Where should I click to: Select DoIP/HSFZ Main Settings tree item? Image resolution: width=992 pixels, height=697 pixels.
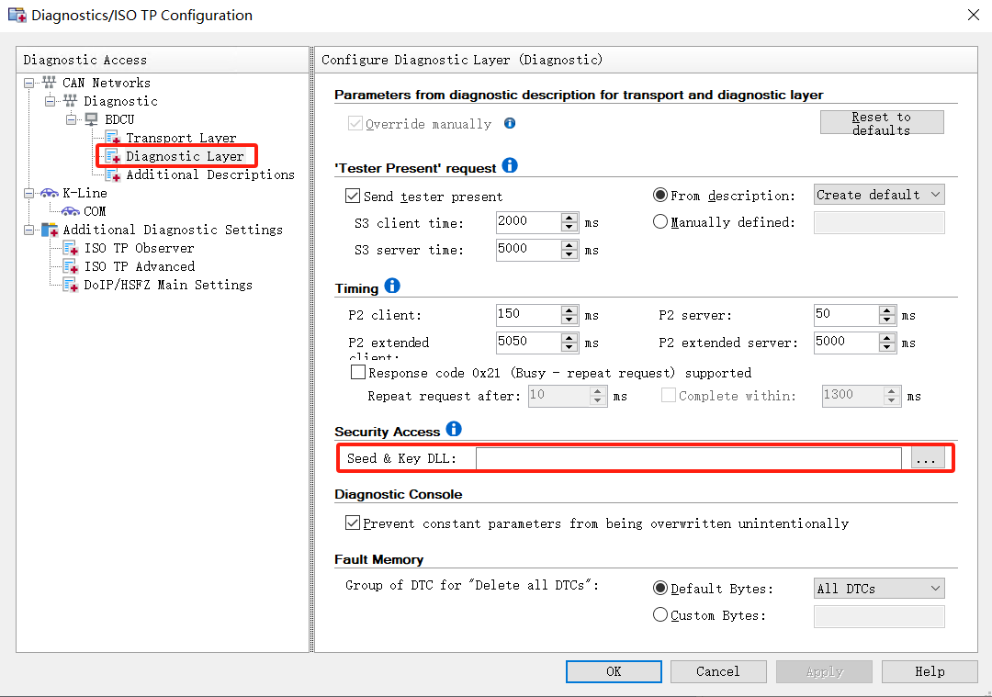[x=168, y=285]
